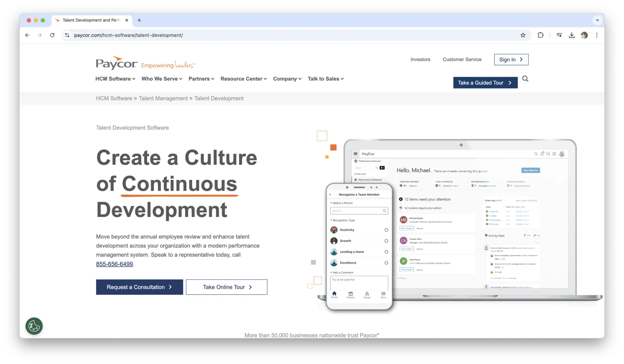Viewport: 624px width, 364px height.
Task: Click the site search magnifier icon
Action: pos(525,79)
